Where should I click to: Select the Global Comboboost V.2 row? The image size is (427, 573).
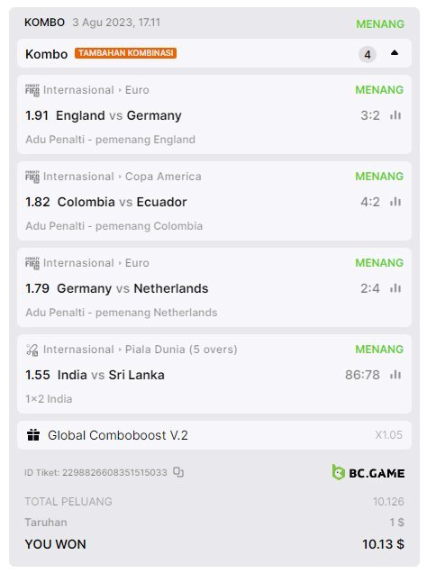214,435
